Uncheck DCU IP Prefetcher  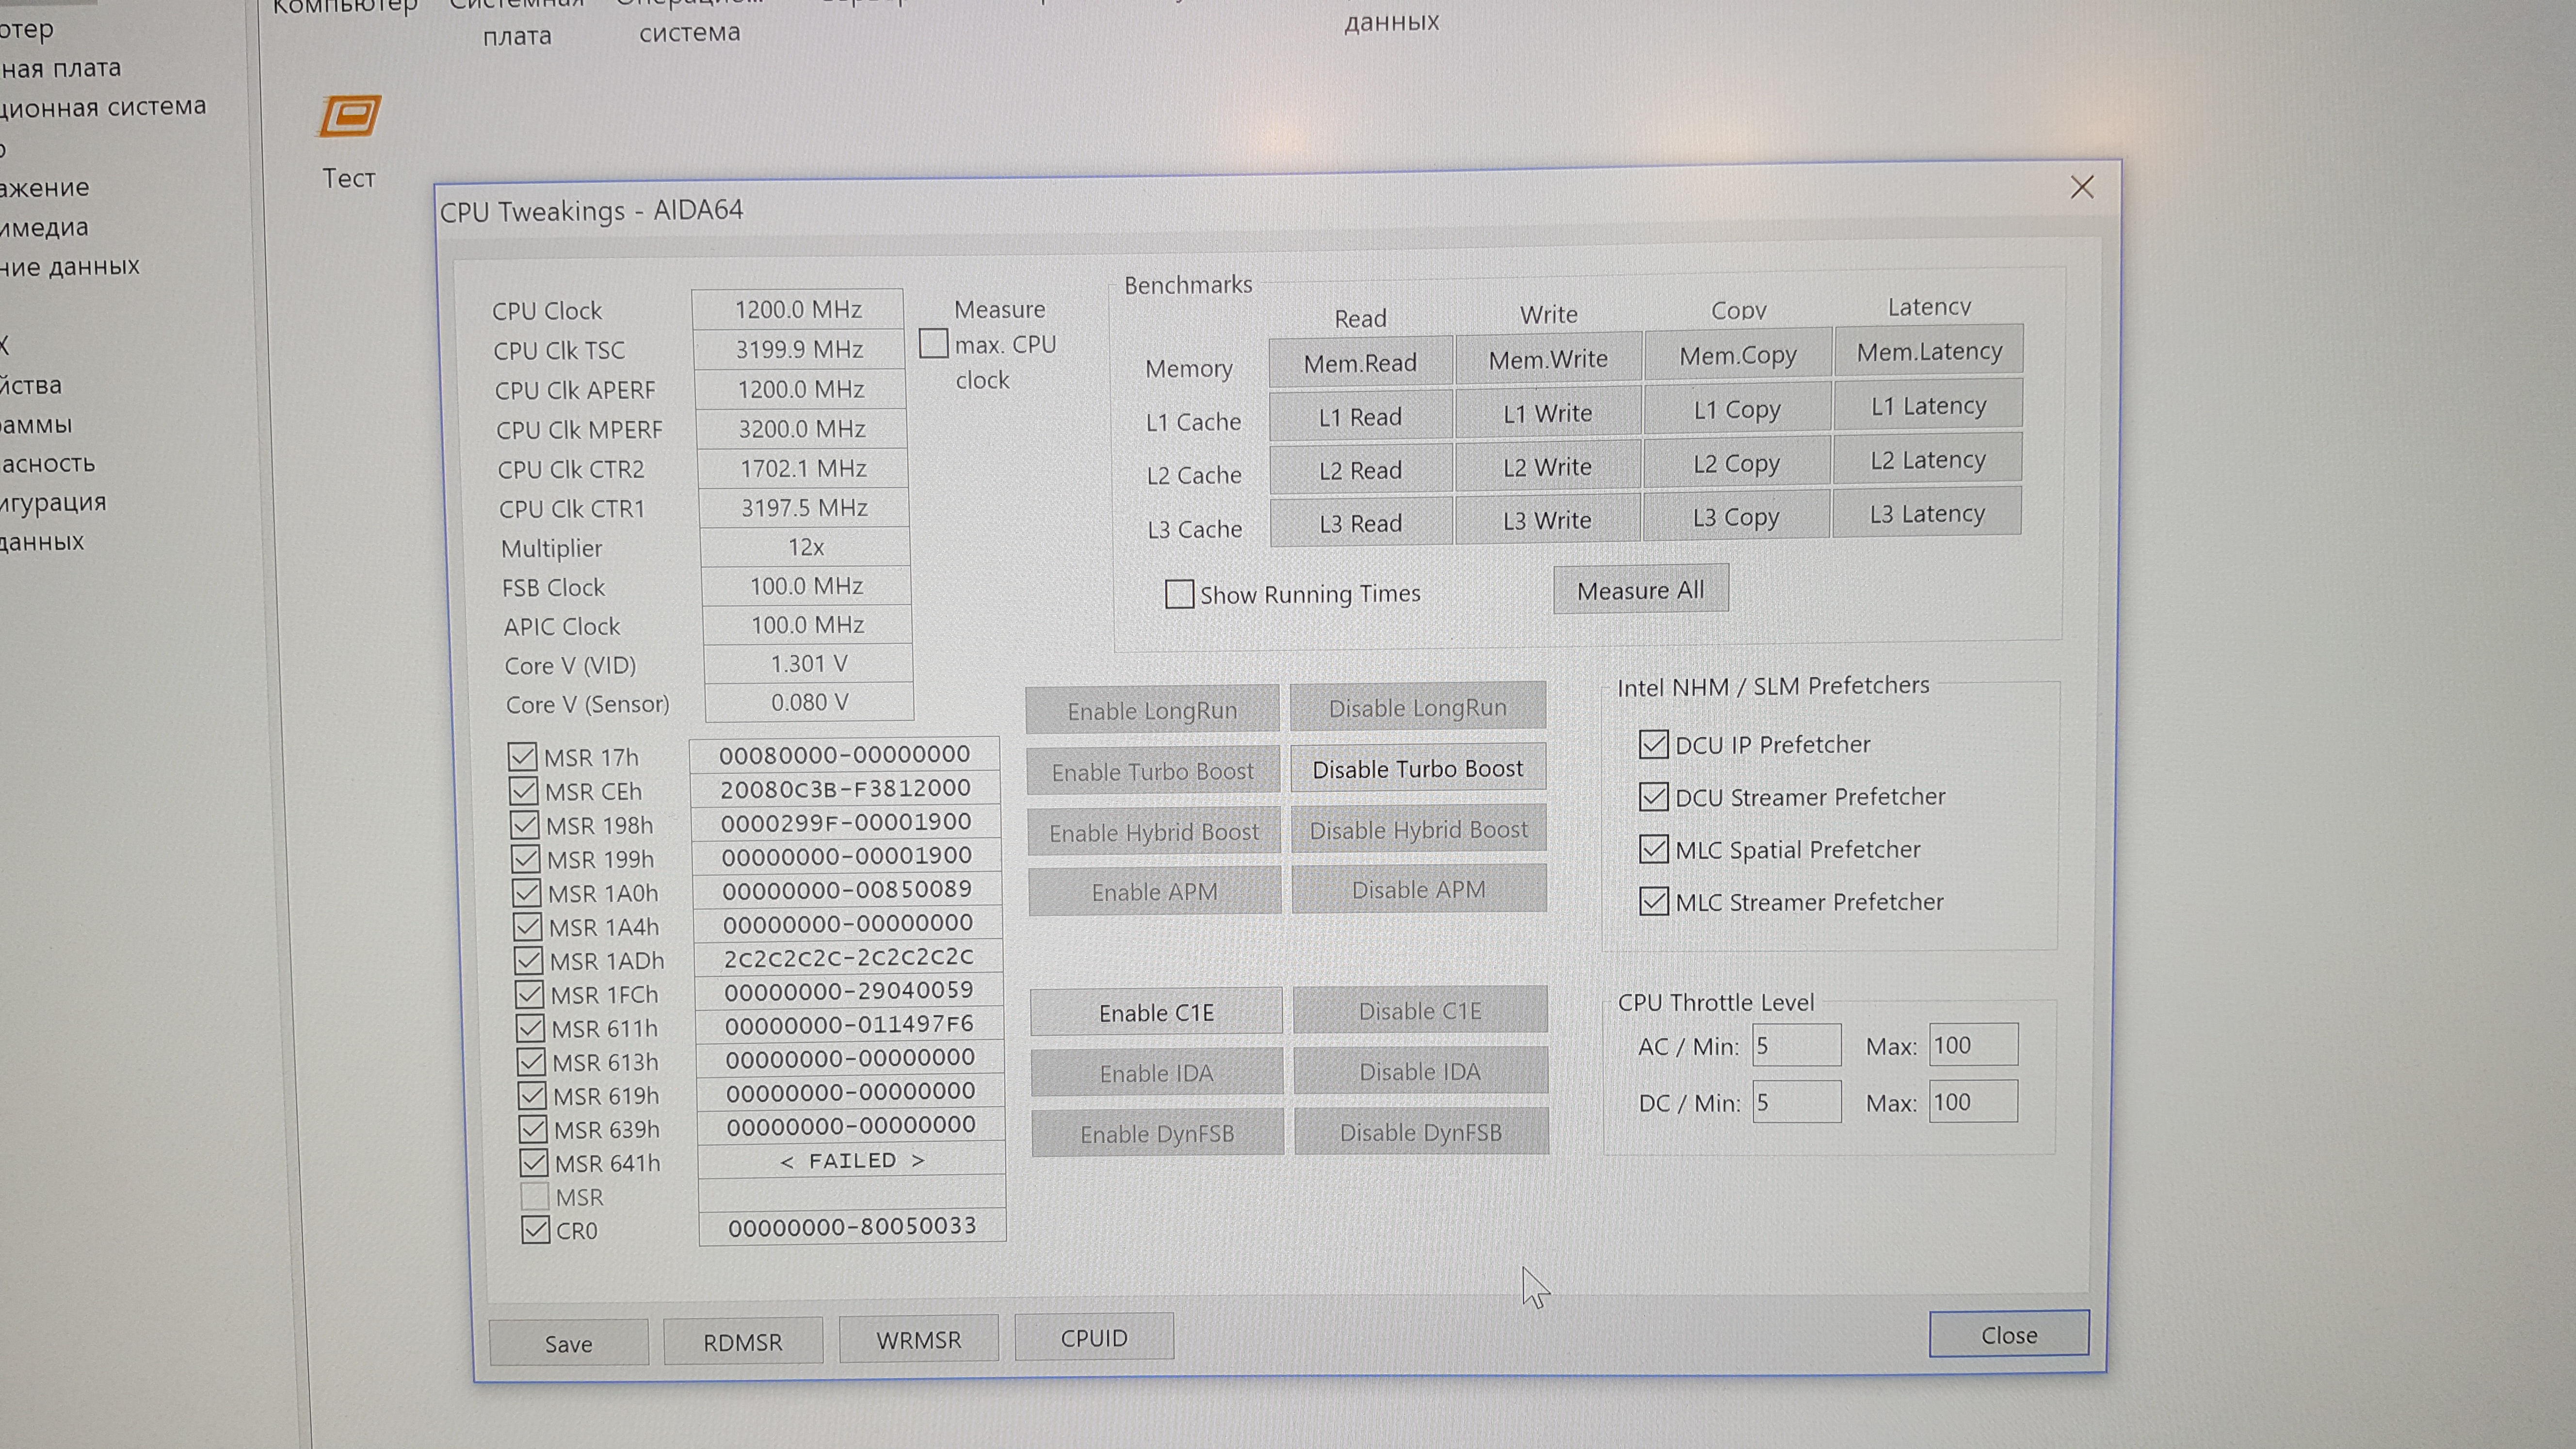[1654, 744]
